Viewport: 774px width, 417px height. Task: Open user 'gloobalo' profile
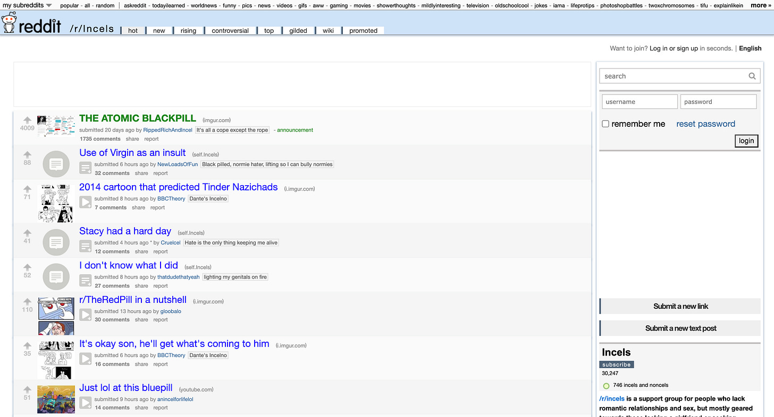[x=171, y=311]
